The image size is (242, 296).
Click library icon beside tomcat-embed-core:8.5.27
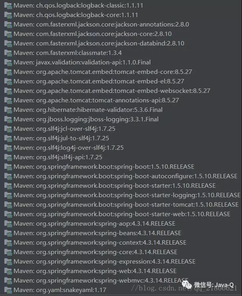pyautogui.click(x=8, y=72)
